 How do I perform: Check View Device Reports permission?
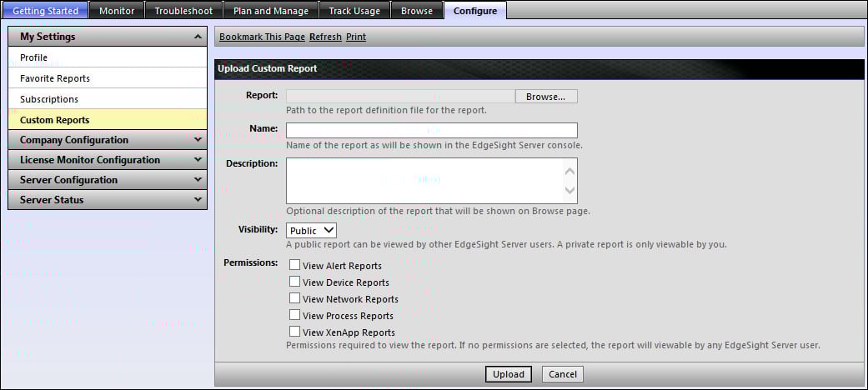[x=294, y=282]
